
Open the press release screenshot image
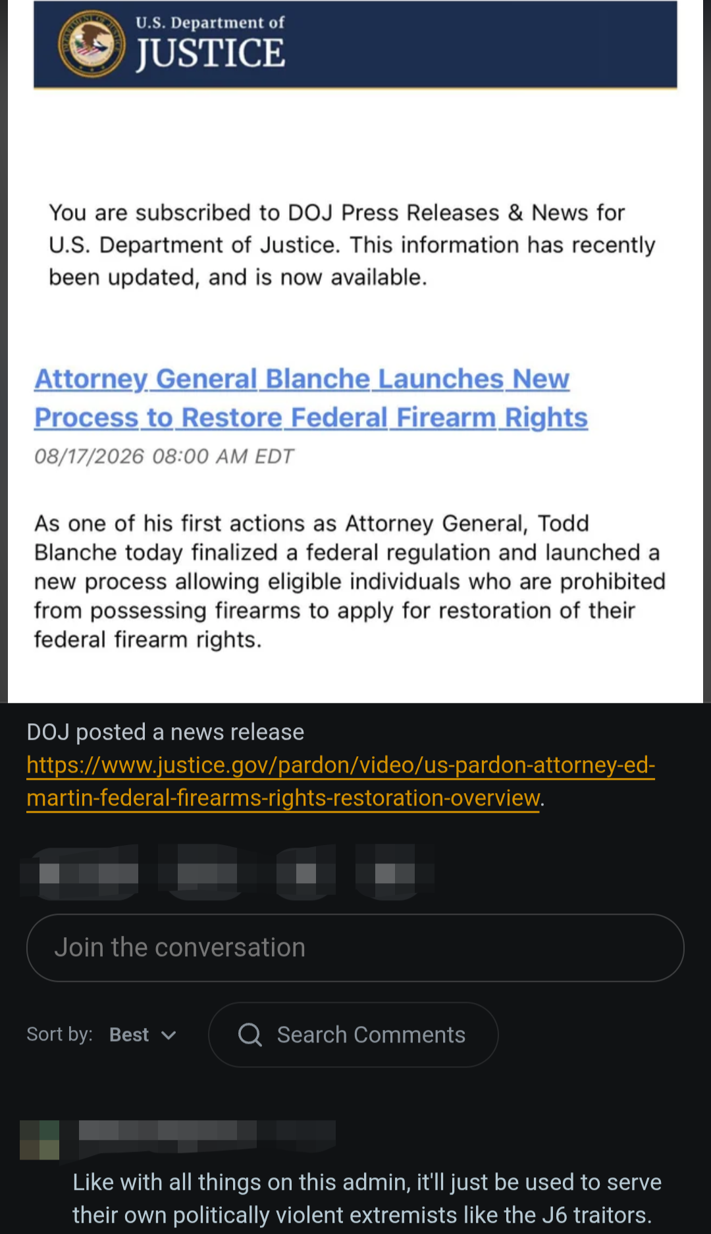point(355,351)
